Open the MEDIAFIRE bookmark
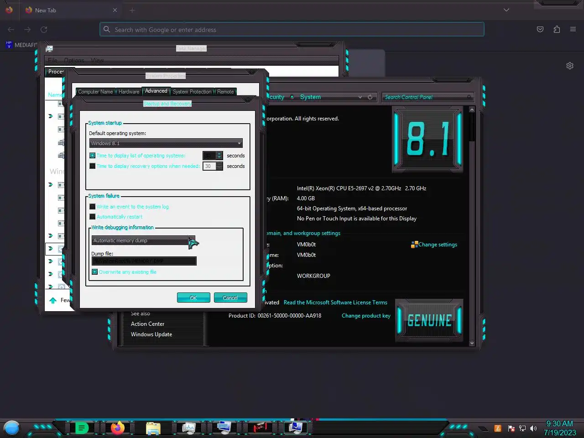This screenshot has width=584, height=438. (21, 45)
